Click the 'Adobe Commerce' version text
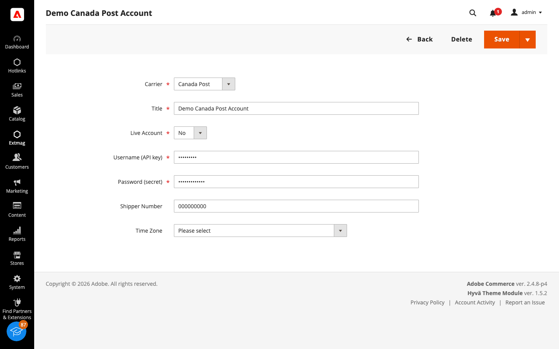559x349 pixels. pyautogui.click(x=491, y=284)
